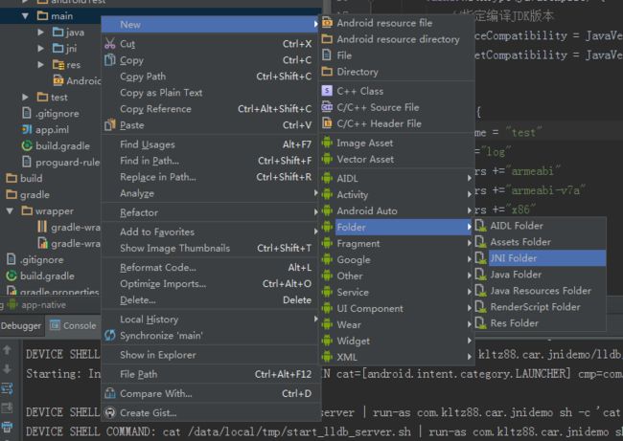Viewport: 623px width, 441px height.
Task: Click the Image Asset android icon
Action: tap(327, 143)
